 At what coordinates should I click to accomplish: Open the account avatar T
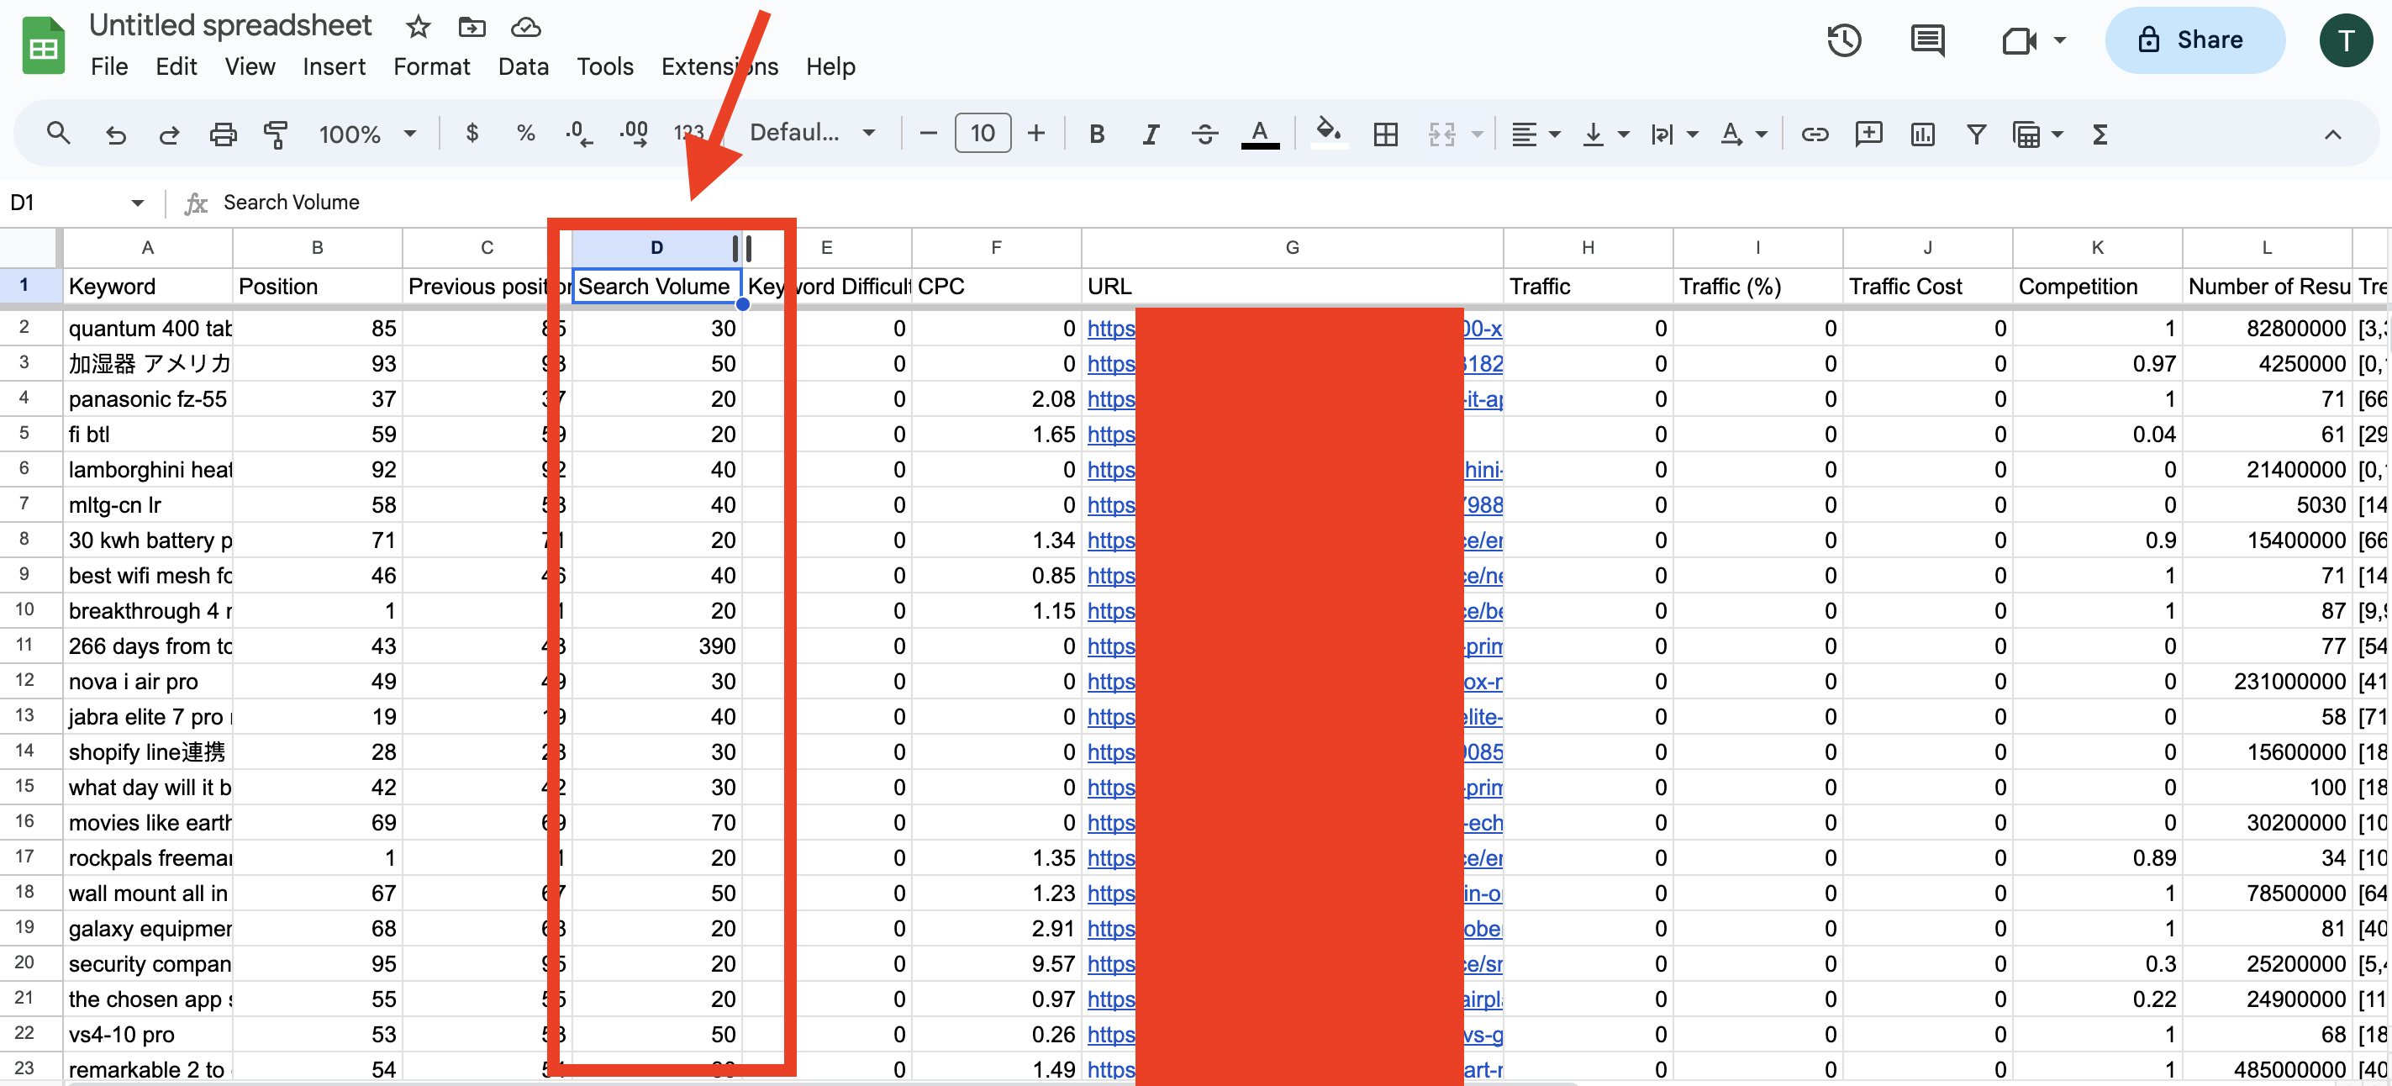[2345, 40]
